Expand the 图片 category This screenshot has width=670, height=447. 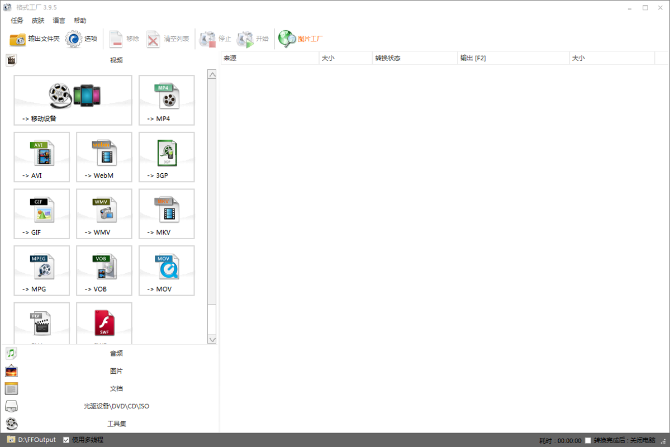coord(110,371)
